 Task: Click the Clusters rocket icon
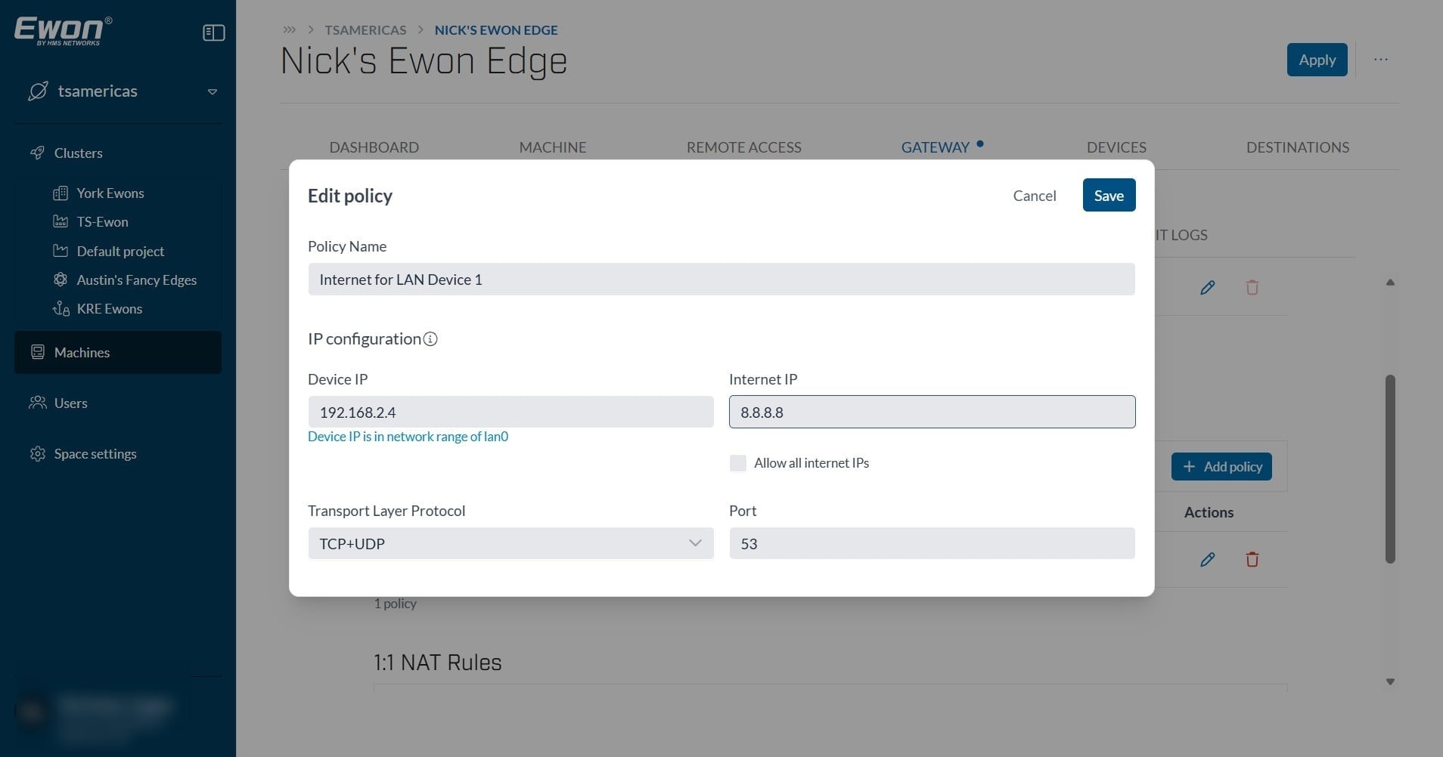click(x=37, y=153)
